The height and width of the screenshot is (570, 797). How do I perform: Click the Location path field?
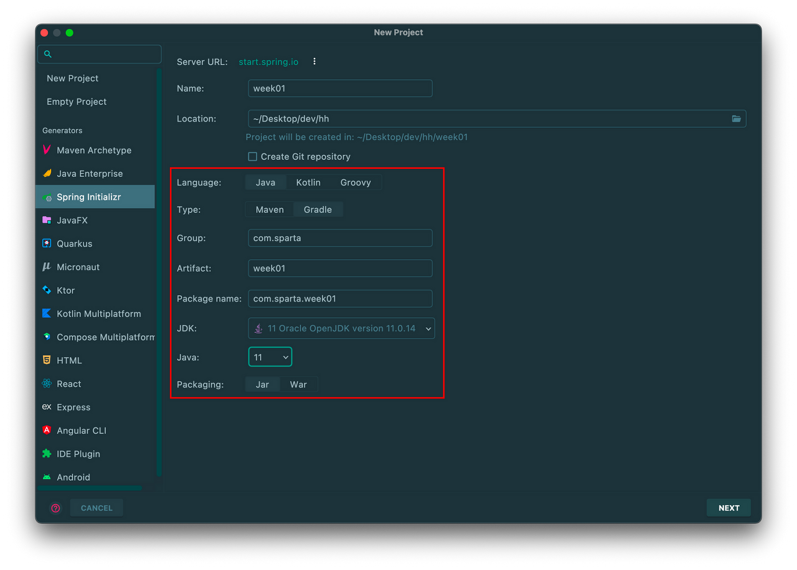point(497,118)
